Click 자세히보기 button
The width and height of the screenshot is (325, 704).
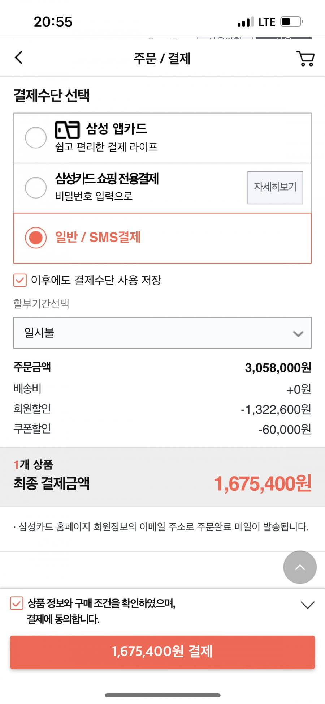275,188
